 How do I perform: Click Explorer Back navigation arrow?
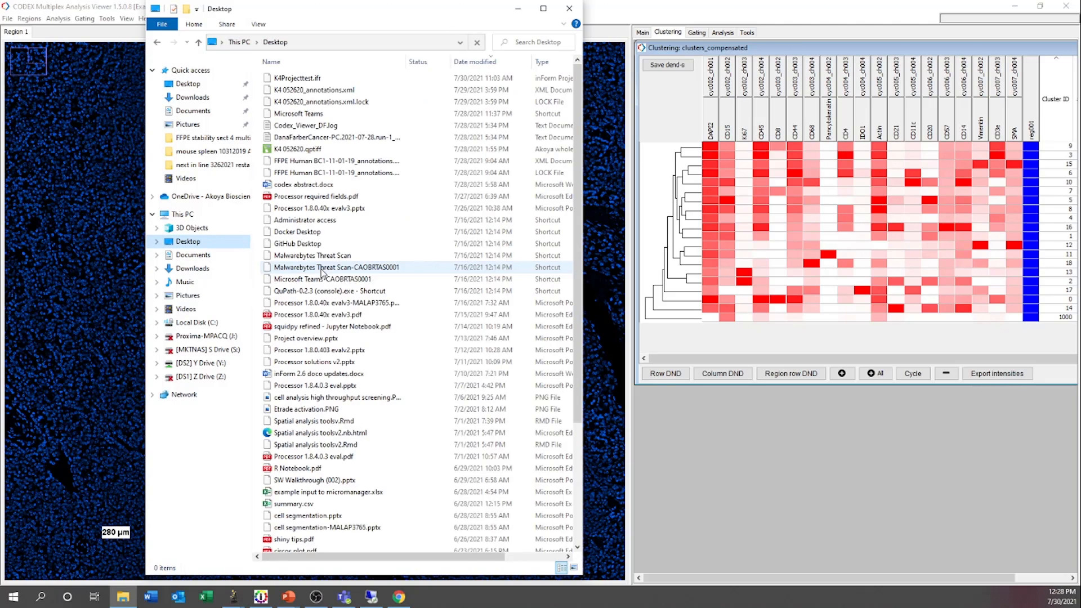point(157,42)
